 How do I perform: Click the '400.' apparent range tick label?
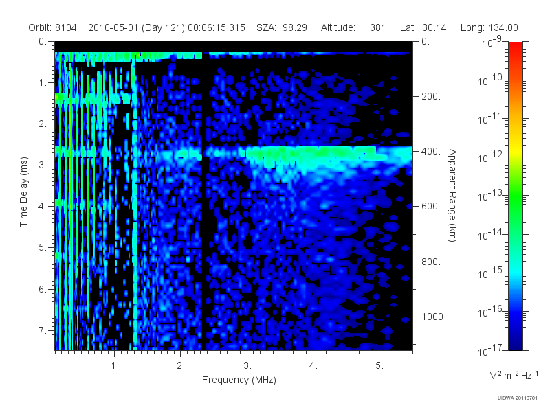click(x=431, y=151)
